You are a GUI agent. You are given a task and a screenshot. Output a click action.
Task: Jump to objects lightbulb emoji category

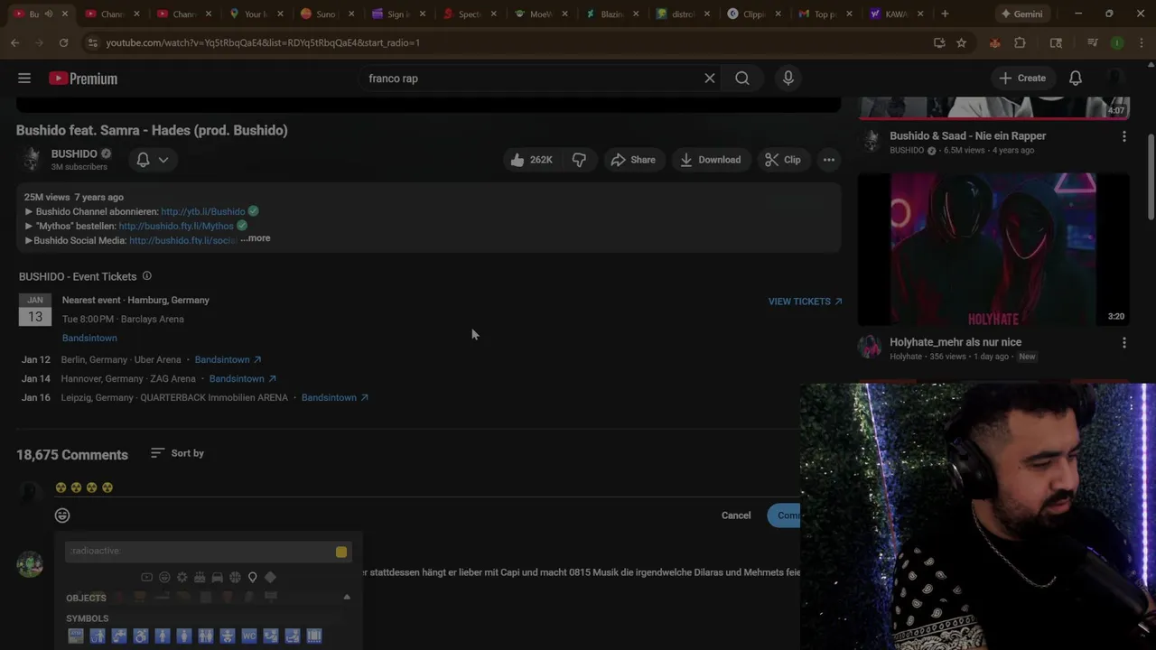point(253,577)
